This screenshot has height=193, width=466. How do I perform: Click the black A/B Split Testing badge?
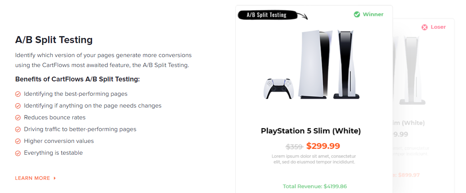(267, 15)
